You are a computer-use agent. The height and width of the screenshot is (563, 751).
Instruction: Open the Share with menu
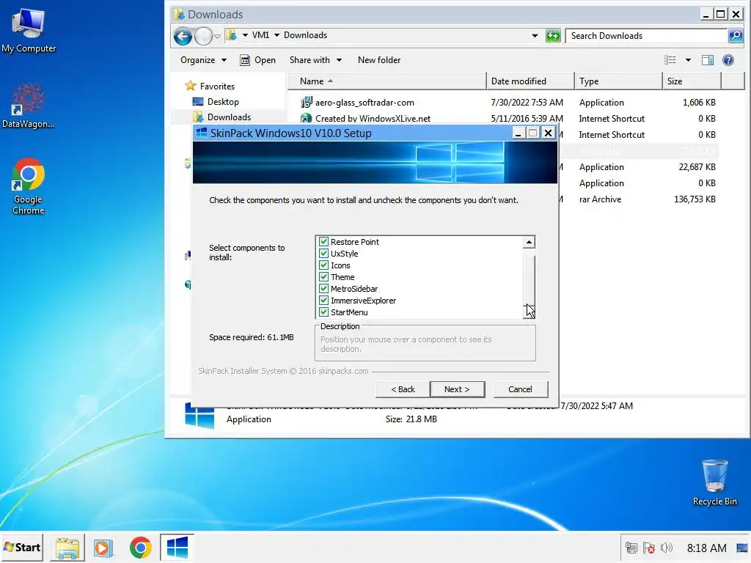[x=315, y=60]
